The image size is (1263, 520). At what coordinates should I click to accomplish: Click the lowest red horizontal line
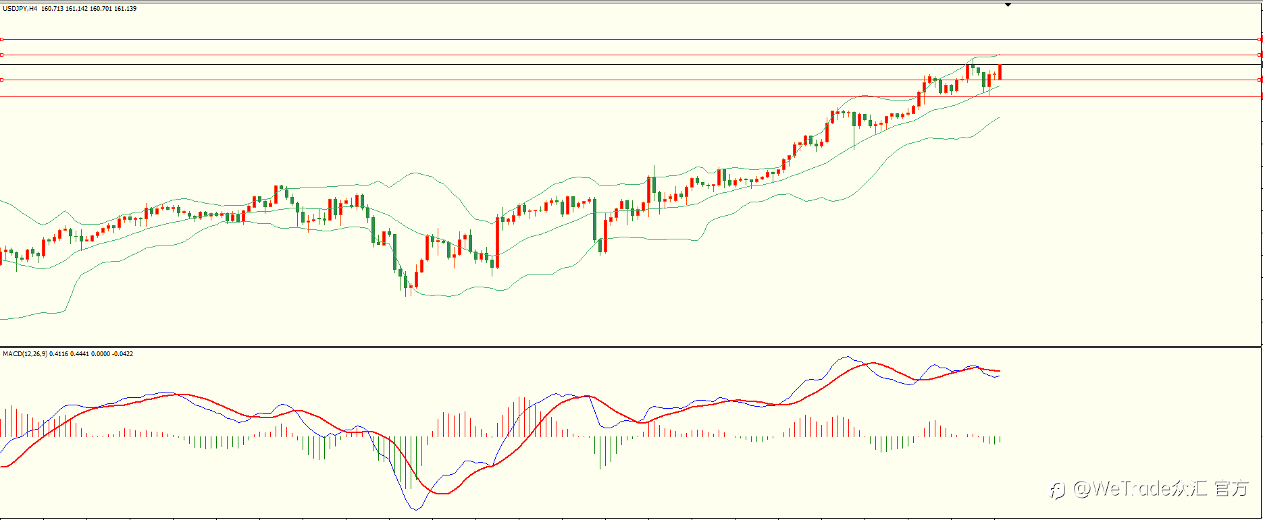click(631, 96)
